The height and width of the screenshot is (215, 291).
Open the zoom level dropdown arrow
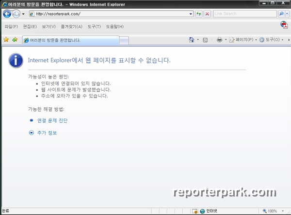(x=283, y=211)
